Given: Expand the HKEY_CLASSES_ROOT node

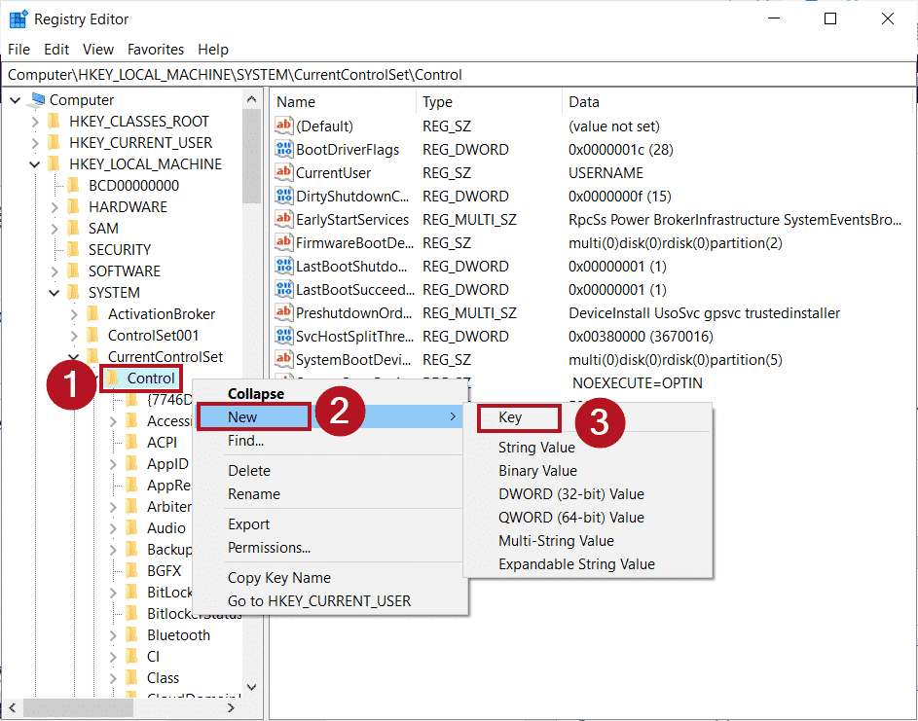Looking at the screenshot, I should tap(35, 122).
